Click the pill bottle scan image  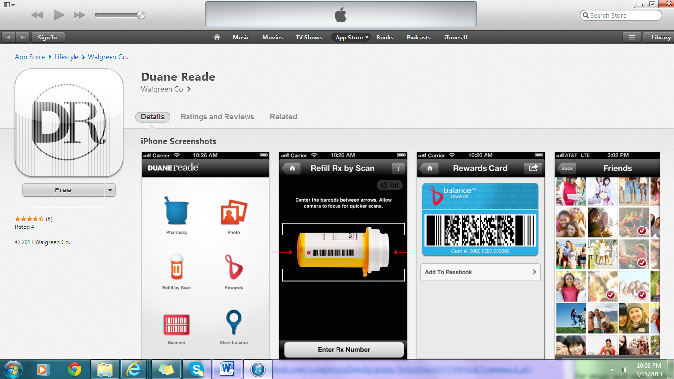click(343, 252)
